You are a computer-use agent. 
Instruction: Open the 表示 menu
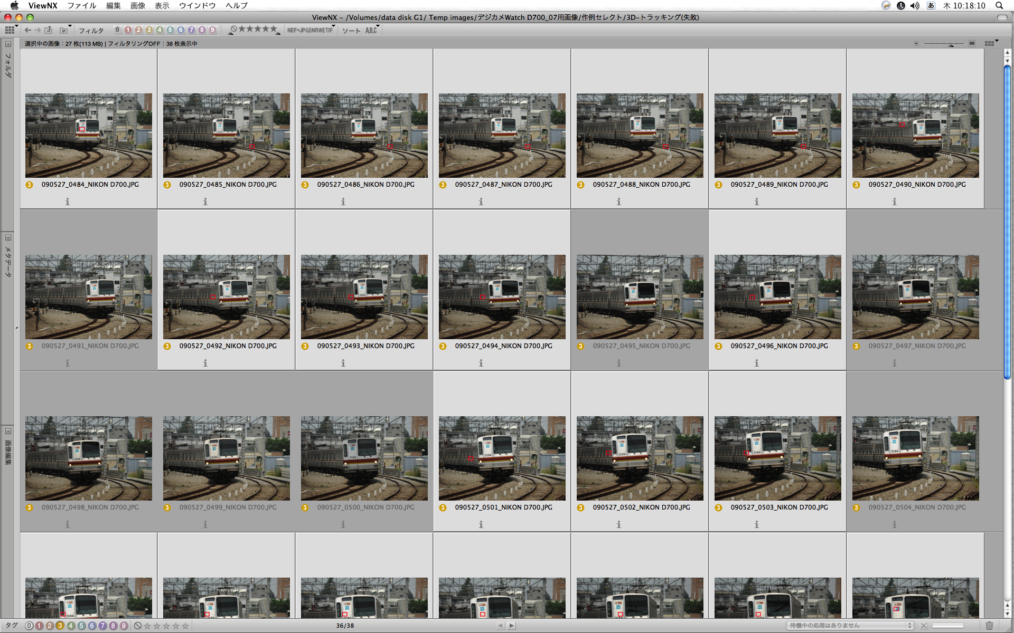pyautogui.click(x=162, y=5)
